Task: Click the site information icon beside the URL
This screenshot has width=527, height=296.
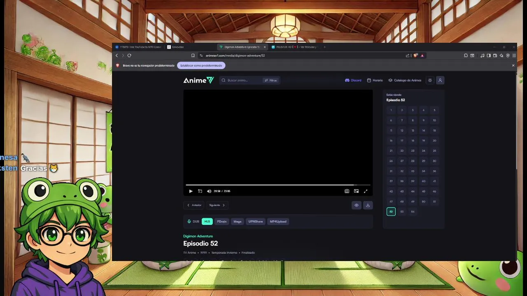Action: click(201, 55)
